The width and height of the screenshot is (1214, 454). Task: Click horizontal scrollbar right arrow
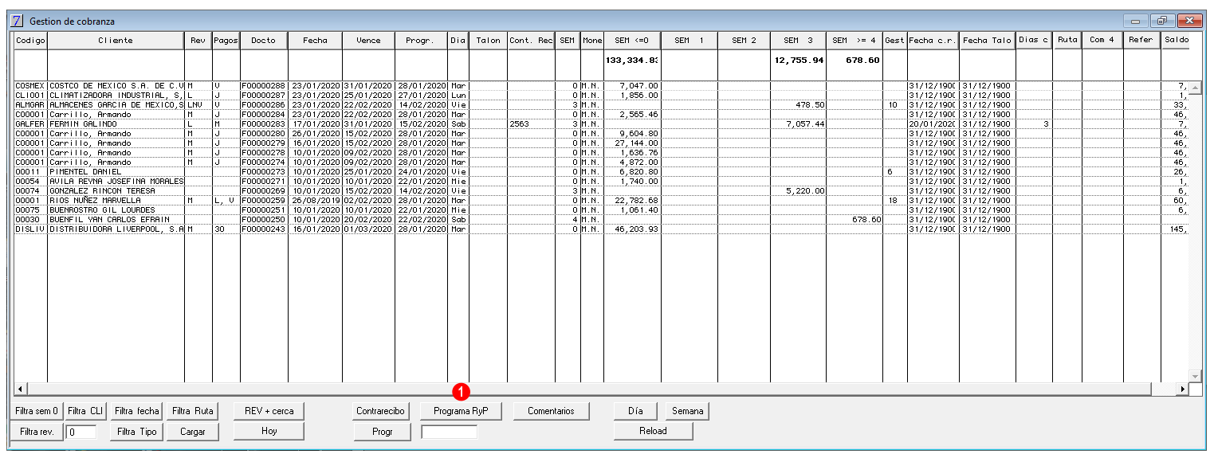(1183, 389)
